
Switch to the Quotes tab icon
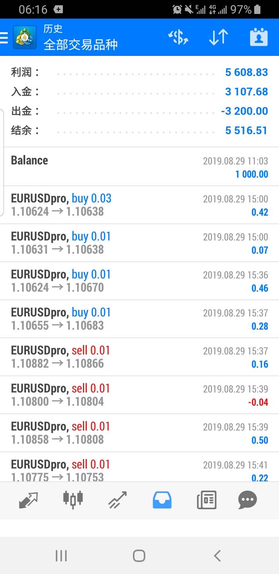click(29, 500)
